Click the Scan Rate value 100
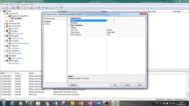Image resolution: width=189 pixels, height=106 pixels. pos(126,35)
